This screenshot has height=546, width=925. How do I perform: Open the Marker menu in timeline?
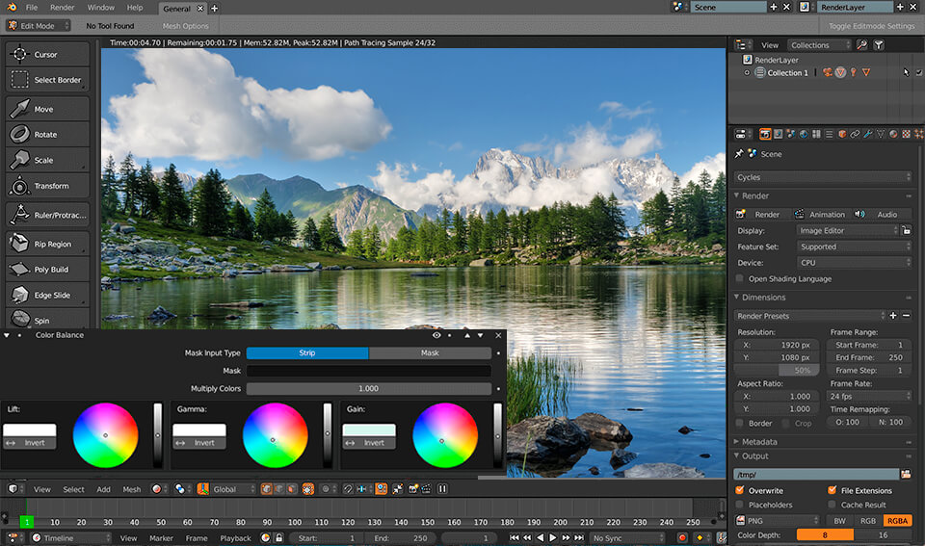(161, 537)
